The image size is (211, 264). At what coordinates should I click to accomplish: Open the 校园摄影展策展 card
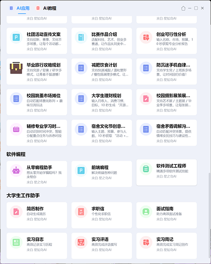[167, 102]
